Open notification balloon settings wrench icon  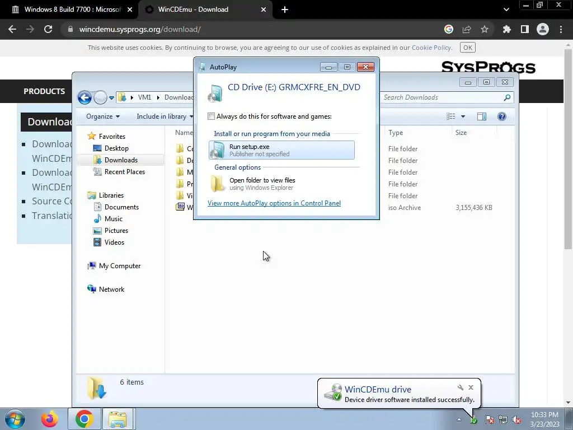click(460, 387)
